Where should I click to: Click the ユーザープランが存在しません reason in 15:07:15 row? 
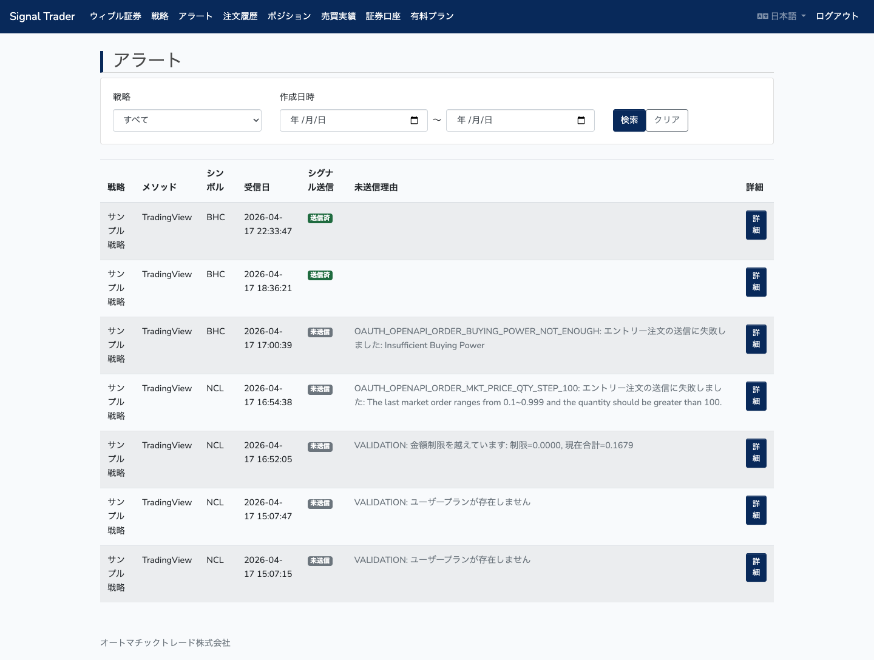pyautogui.click(x=442, y=560)
